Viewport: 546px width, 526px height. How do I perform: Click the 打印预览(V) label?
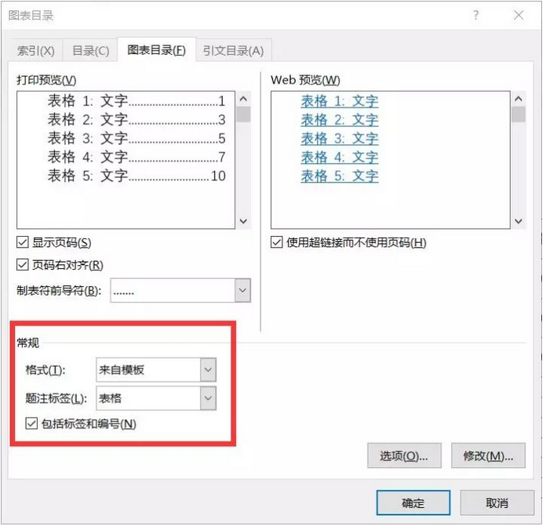pos(46,80)
